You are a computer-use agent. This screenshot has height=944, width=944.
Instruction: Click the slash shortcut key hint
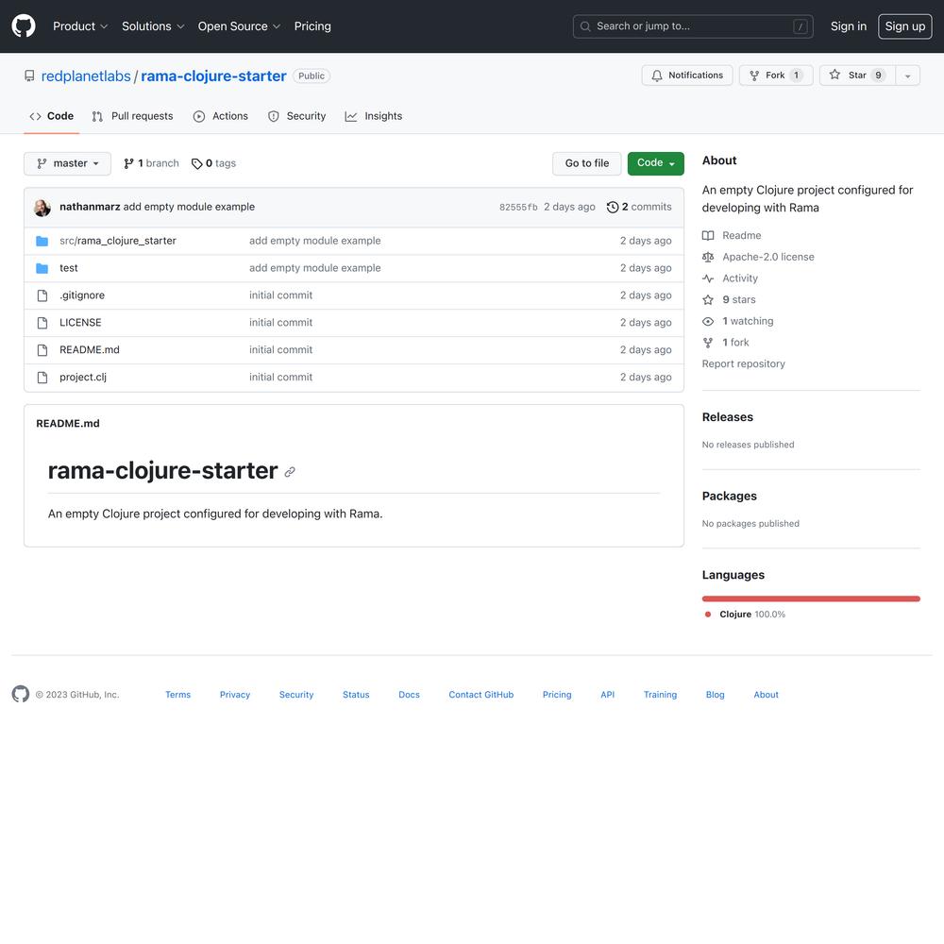point(801,26)
